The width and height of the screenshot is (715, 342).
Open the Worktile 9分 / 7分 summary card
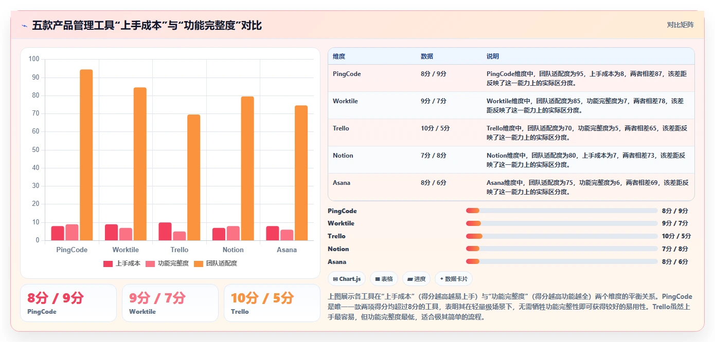tap(170, 303)
